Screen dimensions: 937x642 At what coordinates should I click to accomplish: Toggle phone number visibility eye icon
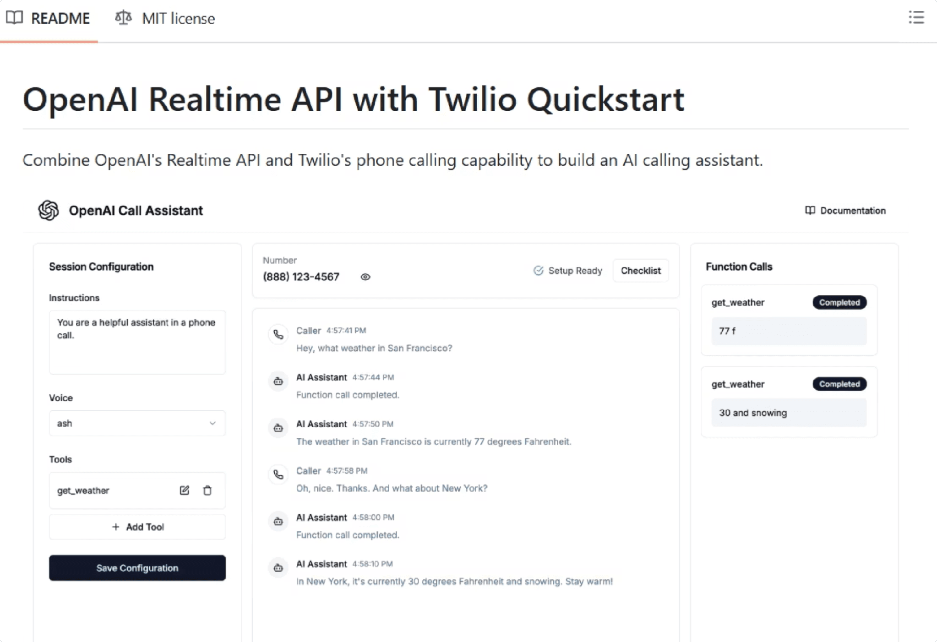coord(365,277)
